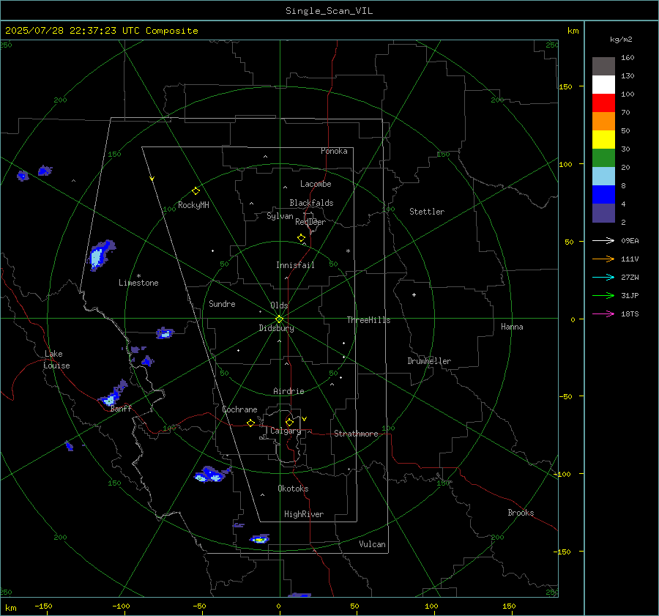This screenshot has width=659, height=616.
Task: Click the Single_Scan_VIL title
Action: pyautogui.click(x=329, y=11)
